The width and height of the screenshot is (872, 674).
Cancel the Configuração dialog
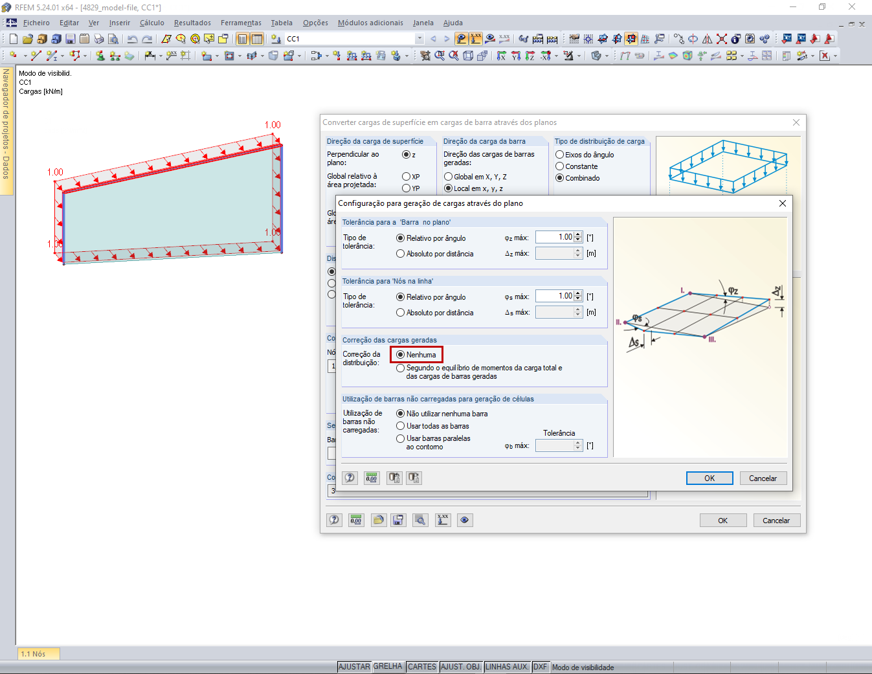(763, 478)
